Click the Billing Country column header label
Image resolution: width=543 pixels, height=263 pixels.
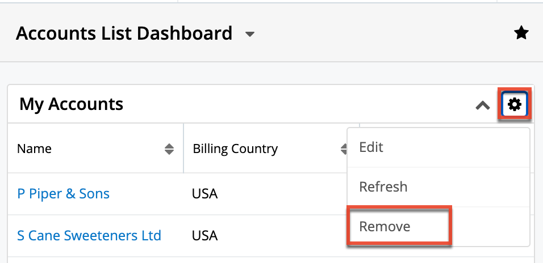235,149
